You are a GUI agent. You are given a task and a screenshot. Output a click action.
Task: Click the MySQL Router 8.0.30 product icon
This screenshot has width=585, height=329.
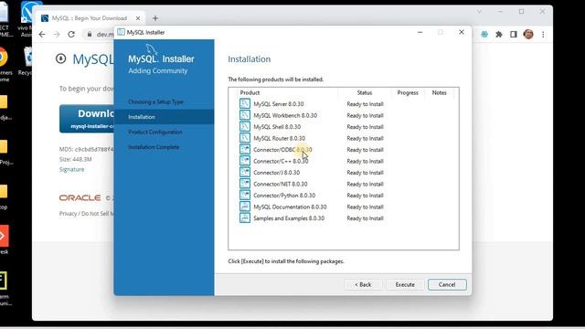[x=245, y=138]
